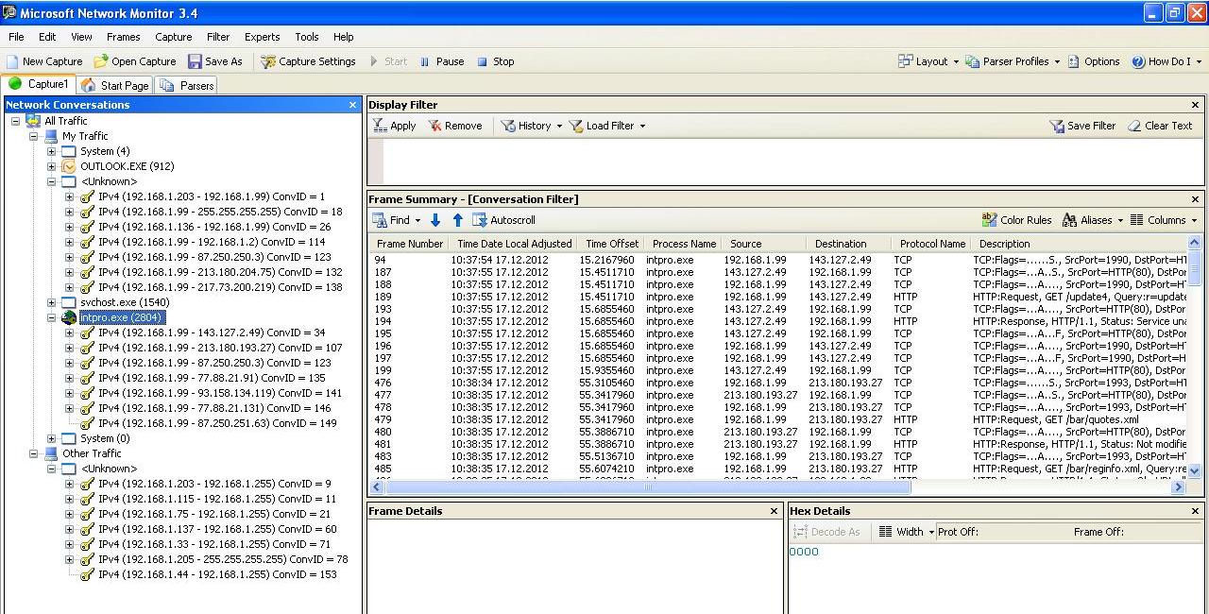Open the Capture menu
Viewport: 1209px width, 614px height.
pos(173,37)
